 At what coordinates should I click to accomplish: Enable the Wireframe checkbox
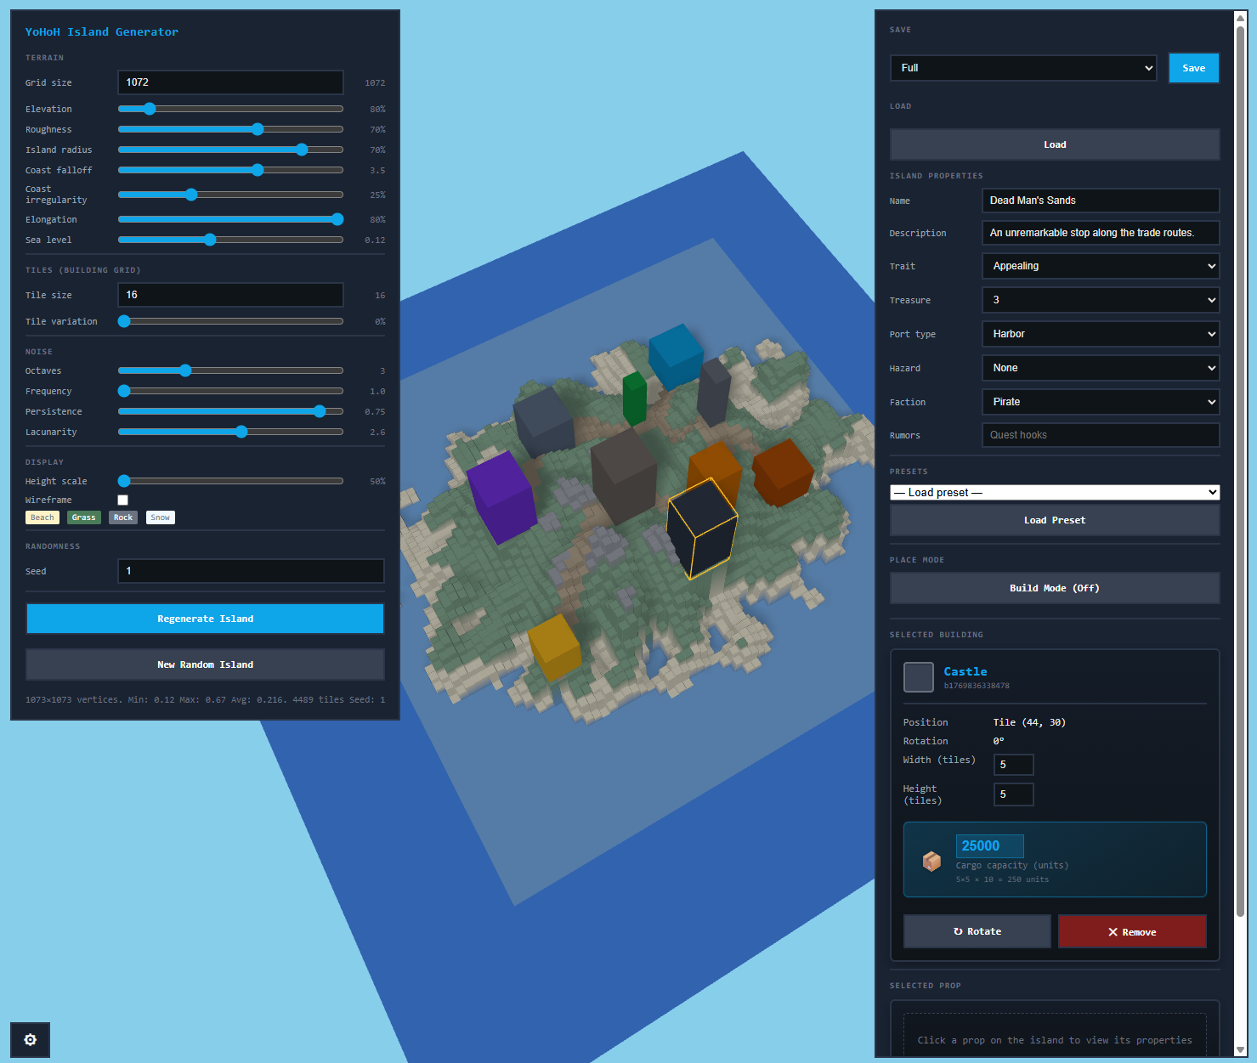pyautogui.click(x=122, y=500)
